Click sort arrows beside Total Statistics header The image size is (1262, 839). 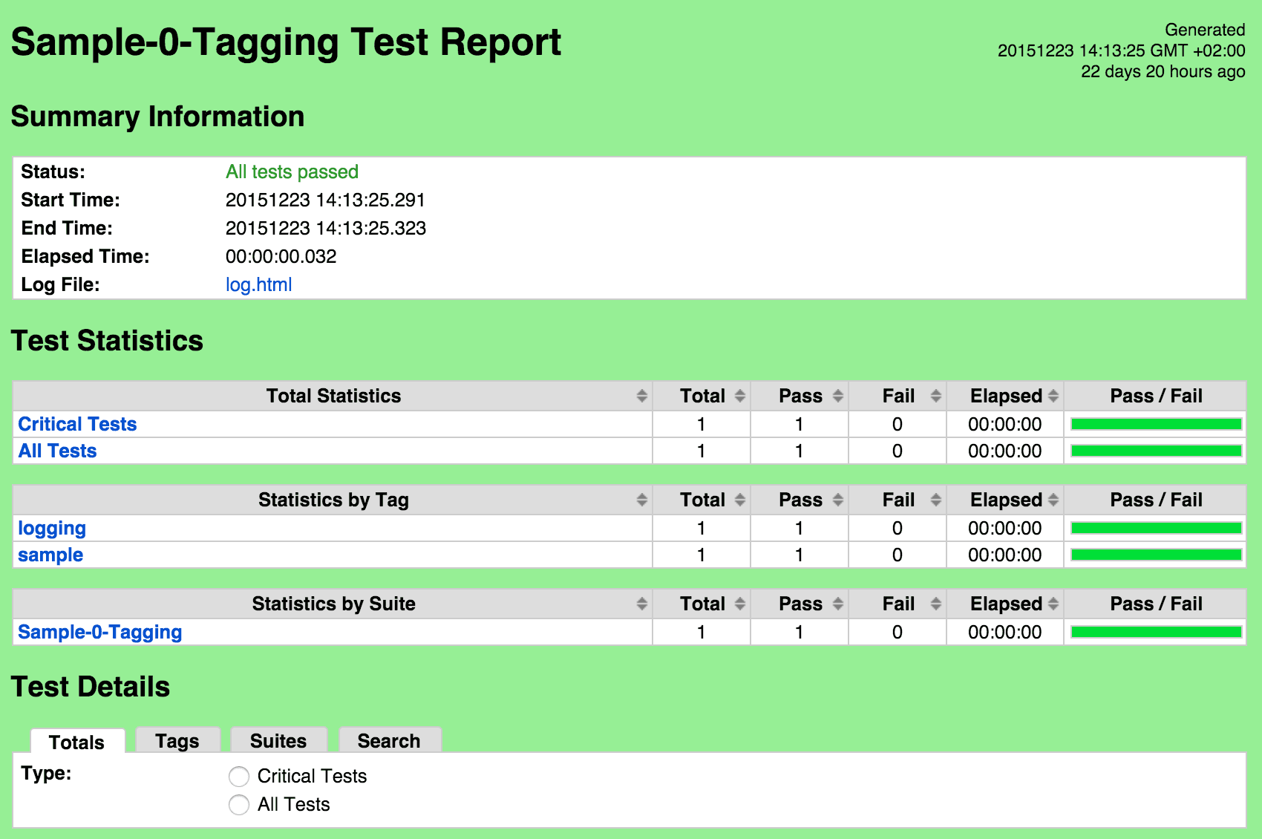pyautogui.click(x=642, y=396)
